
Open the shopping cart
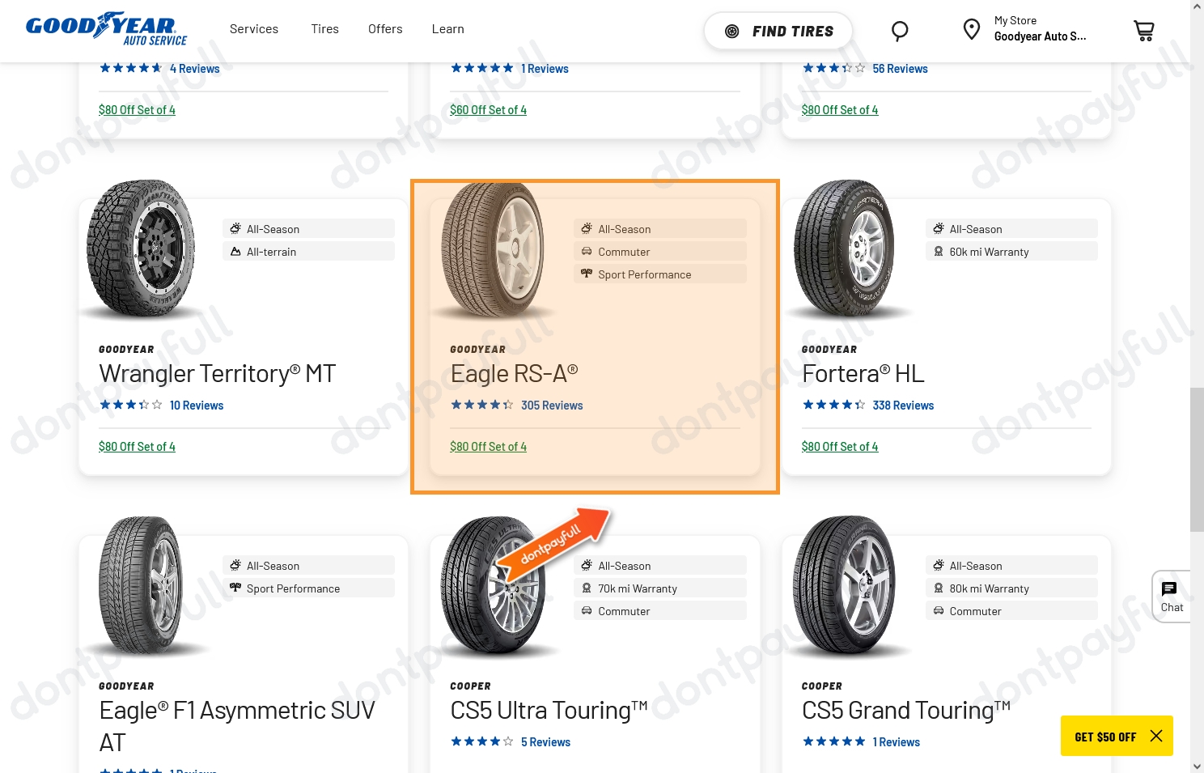1143,31
